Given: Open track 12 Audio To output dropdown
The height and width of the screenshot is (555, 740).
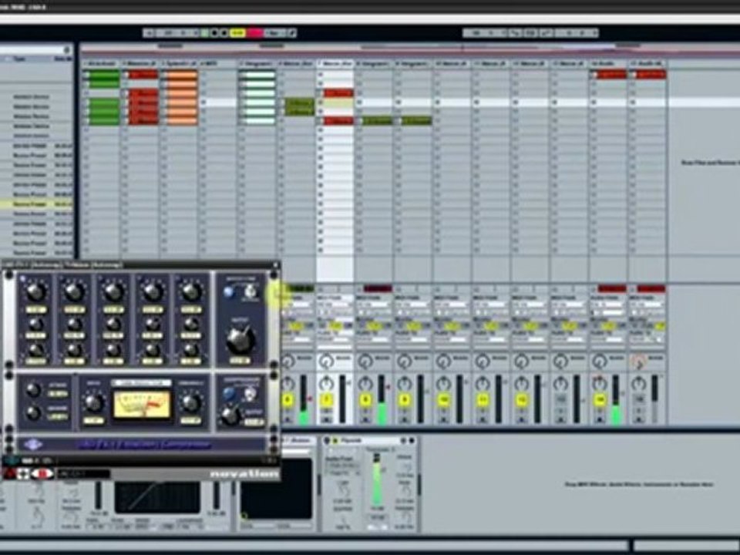Looking at the screenshot, I should [x=529, y=340].
